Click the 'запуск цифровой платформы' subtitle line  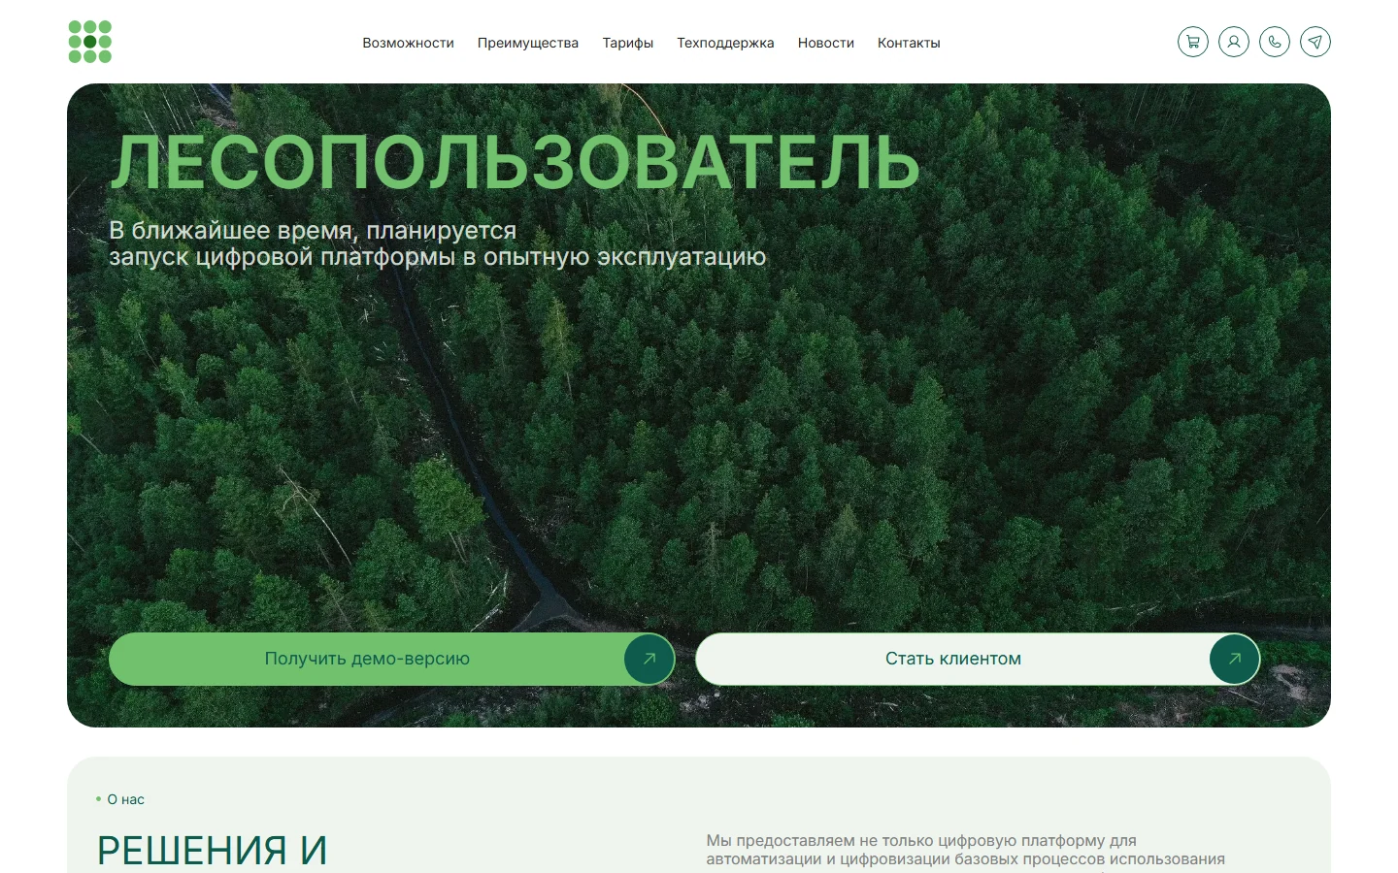click(x=438, y=257)
